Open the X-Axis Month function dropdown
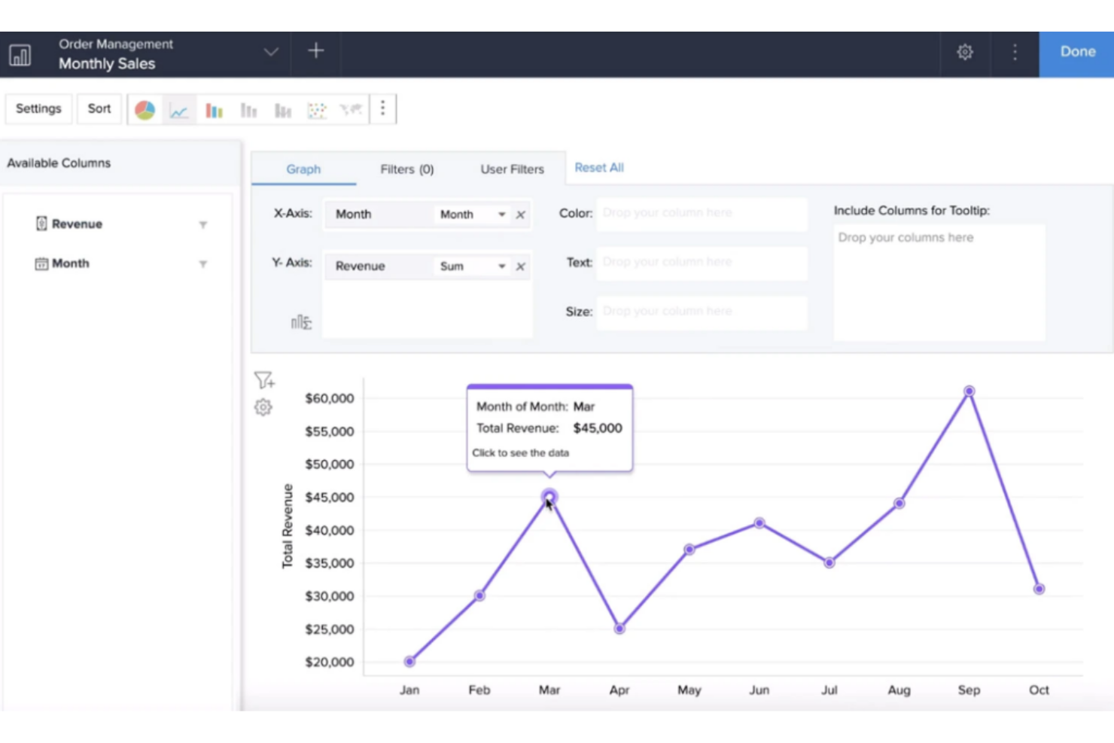The height and width of the screenshot is (743, 1114). [x=501, y=215]
